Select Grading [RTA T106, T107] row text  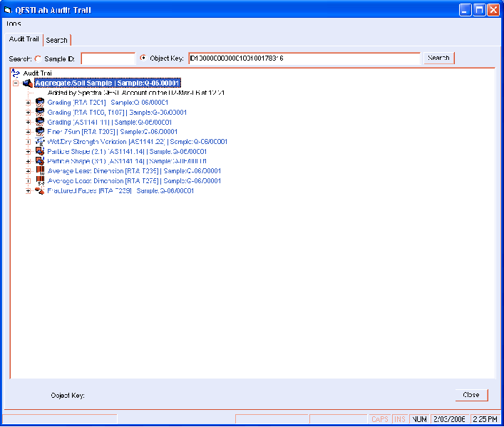point(117,112)
